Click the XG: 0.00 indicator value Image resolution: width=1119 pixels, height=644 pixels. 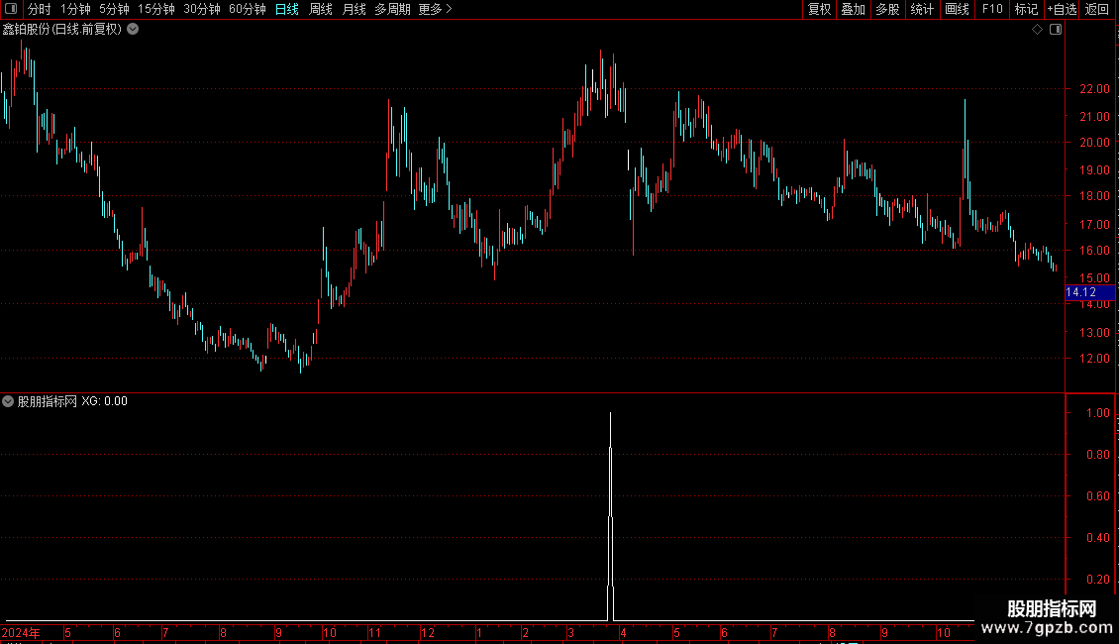click(x=104, y=401)
